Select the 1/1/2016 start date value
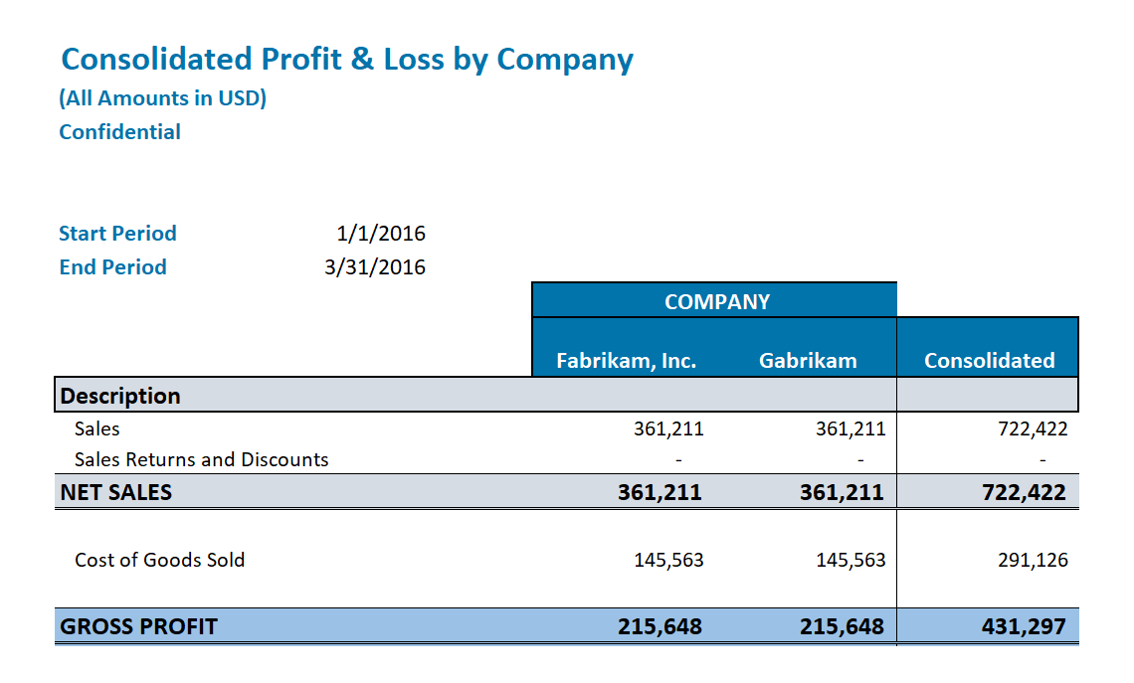 click(x=381, y=233)
